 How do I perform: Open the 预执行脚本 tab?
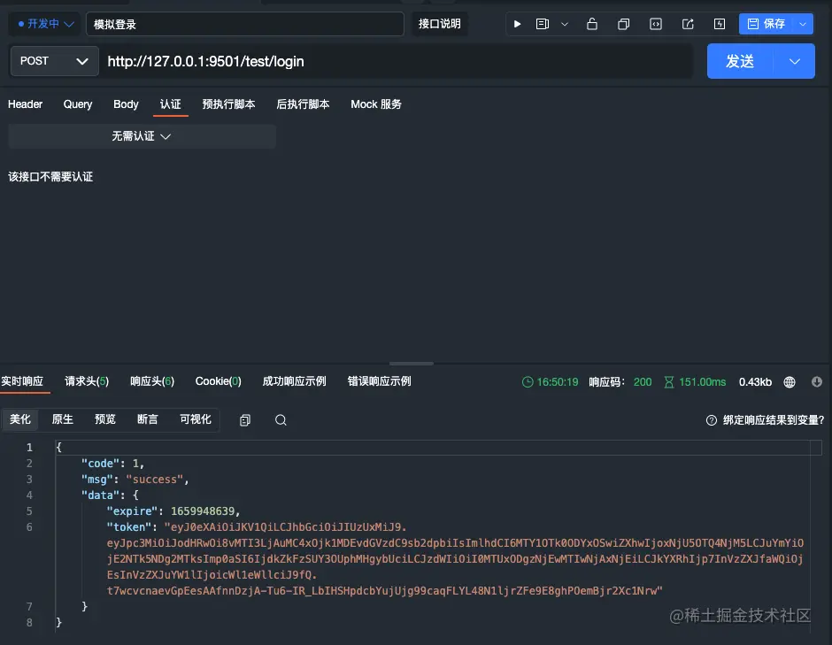[228, 104]
